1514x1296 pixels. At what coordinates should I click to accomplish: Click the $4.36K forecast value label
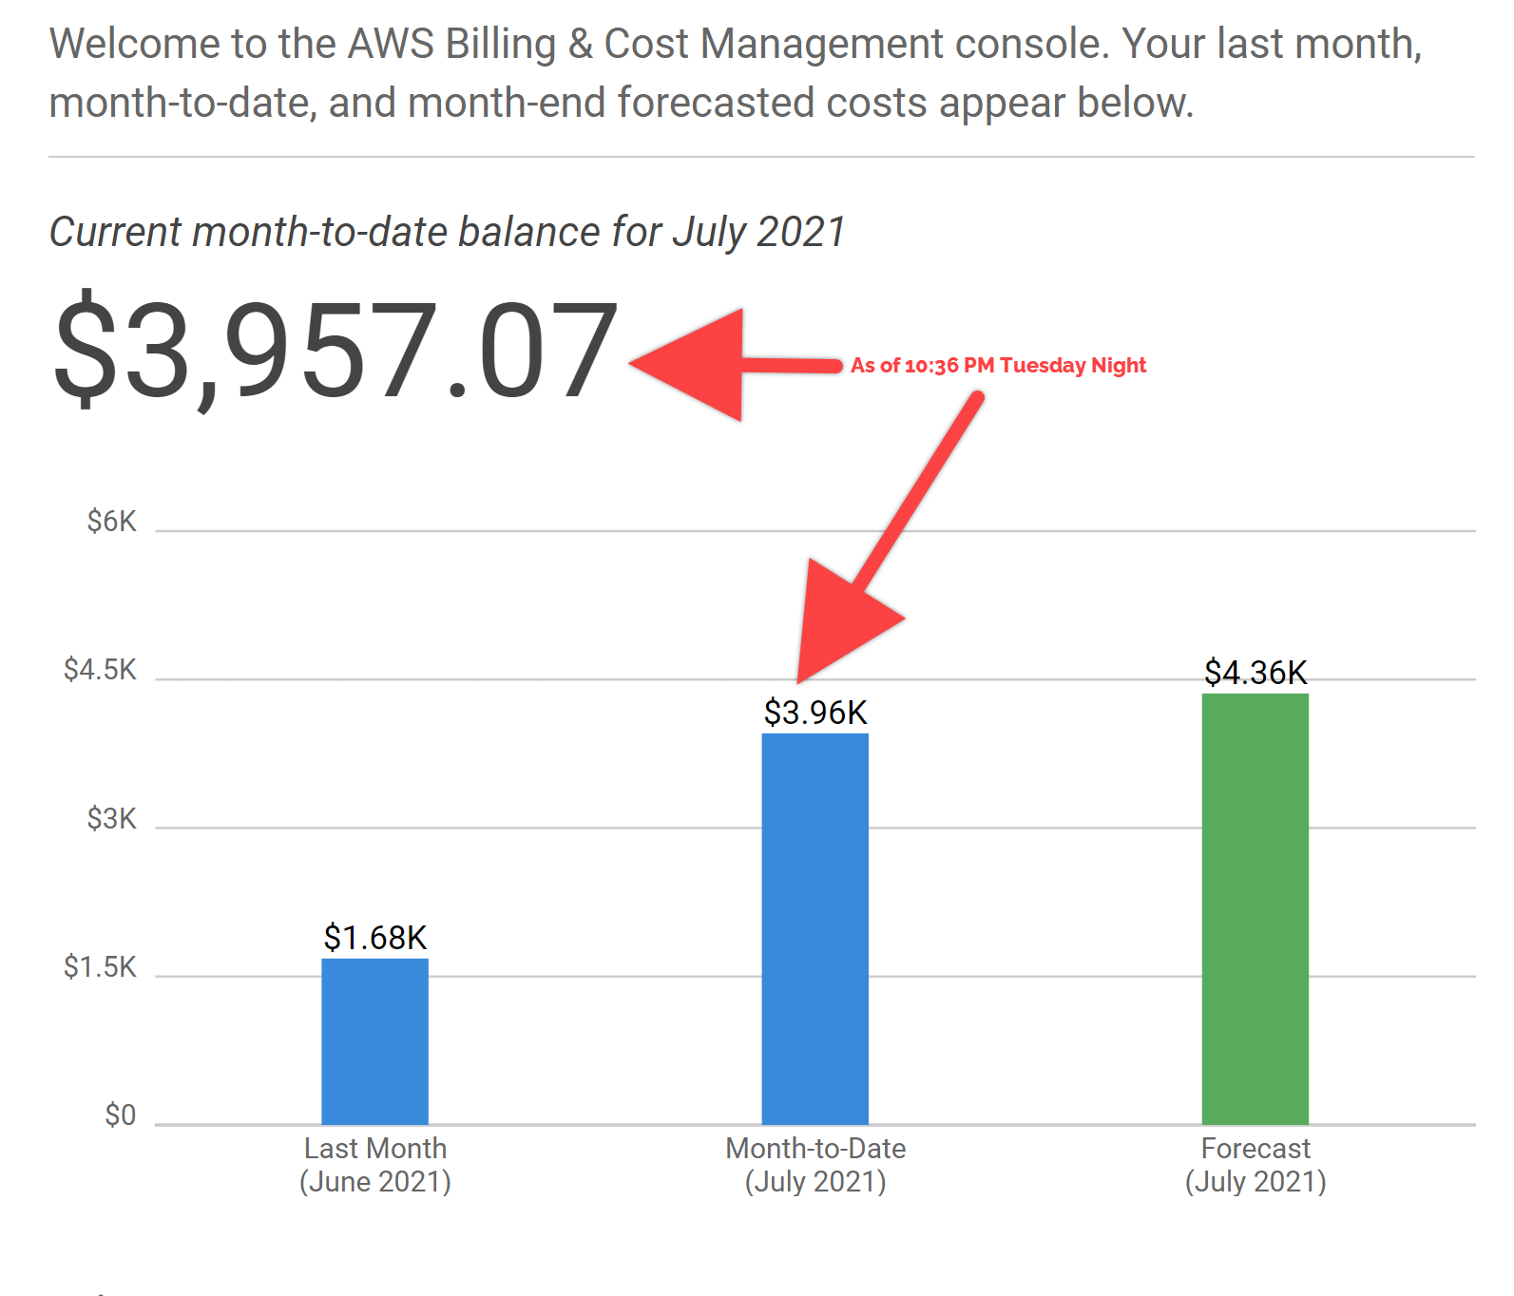pos(1255,673)
